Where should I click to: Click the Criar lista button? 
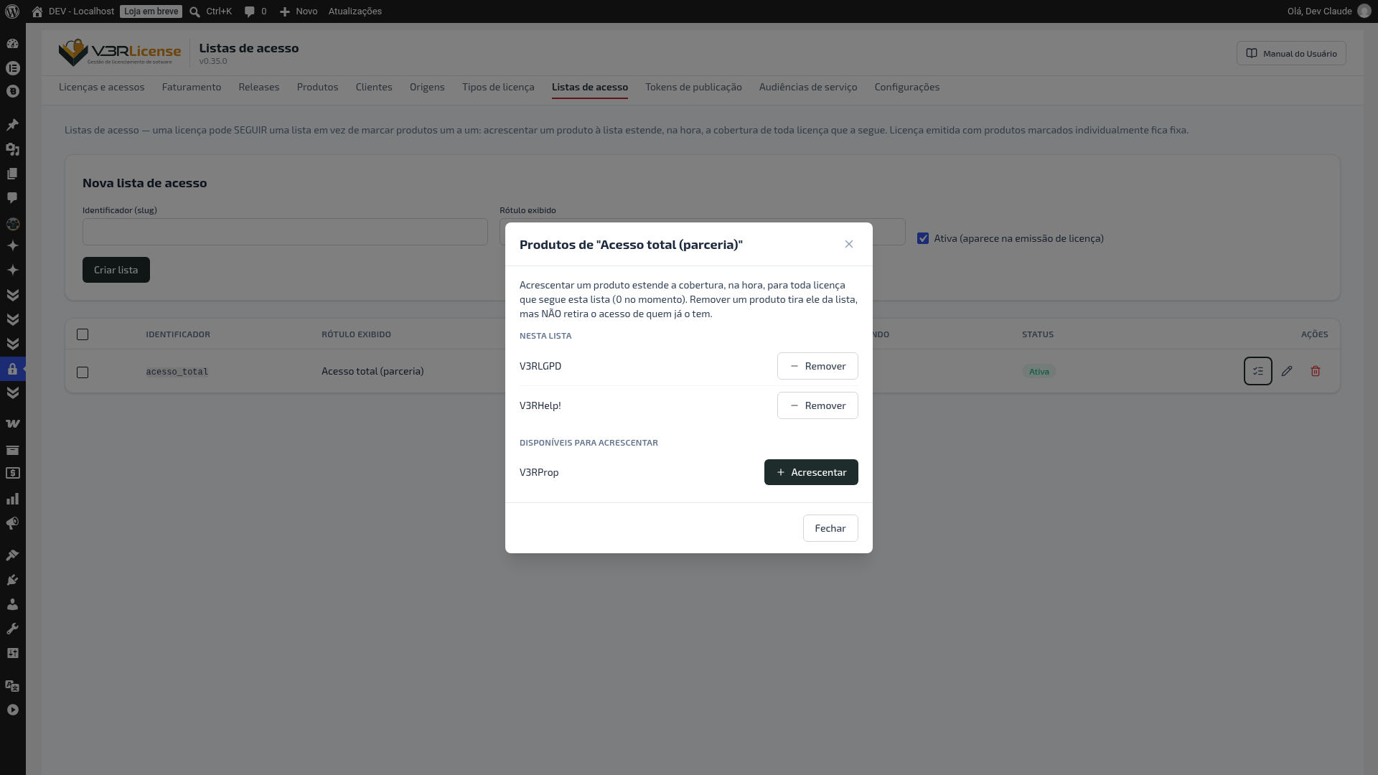coord(116,270)
